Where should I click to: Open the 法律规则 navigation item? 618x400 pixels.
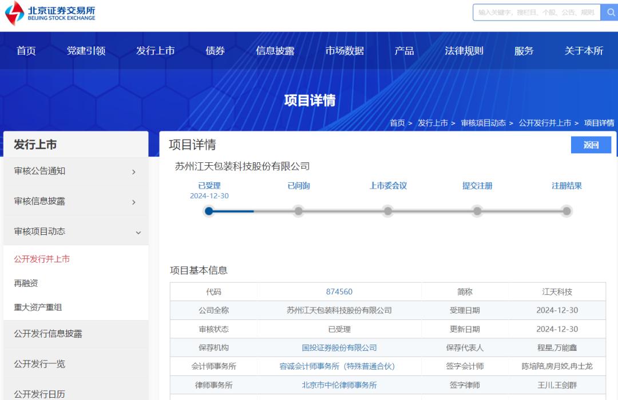pos(464,51)
